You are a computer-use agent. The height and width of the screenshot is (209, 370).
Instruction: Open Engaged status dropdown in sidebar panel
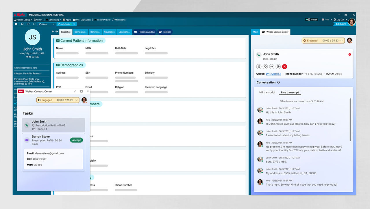point(342,41)
